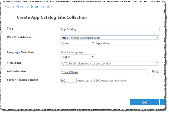This screenshot has height=114, width=169.
Task: Expand the Time Zone dropdown
Action: click(110, 63)
